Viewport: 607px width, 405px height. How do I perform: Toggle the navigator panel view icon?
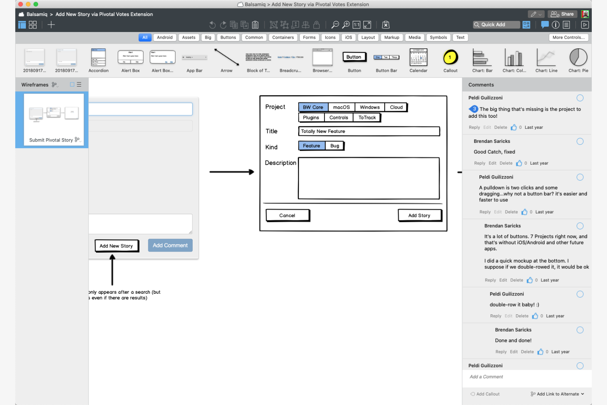(22, 25)
